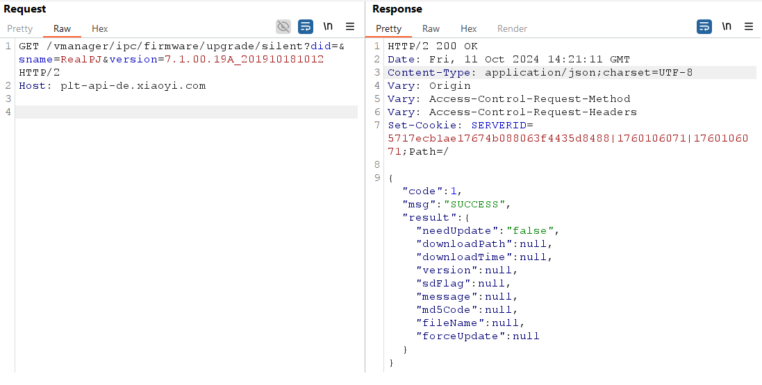The width and height of the screenshot is (762, 385).
Task: Toggle word wrap in the Request panel
Action: click(x=306, y=27)
